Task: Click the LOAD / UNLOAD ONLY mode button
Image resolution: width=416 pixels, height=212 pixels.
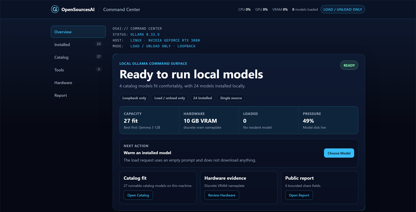Action: click(x=343, y=9)
